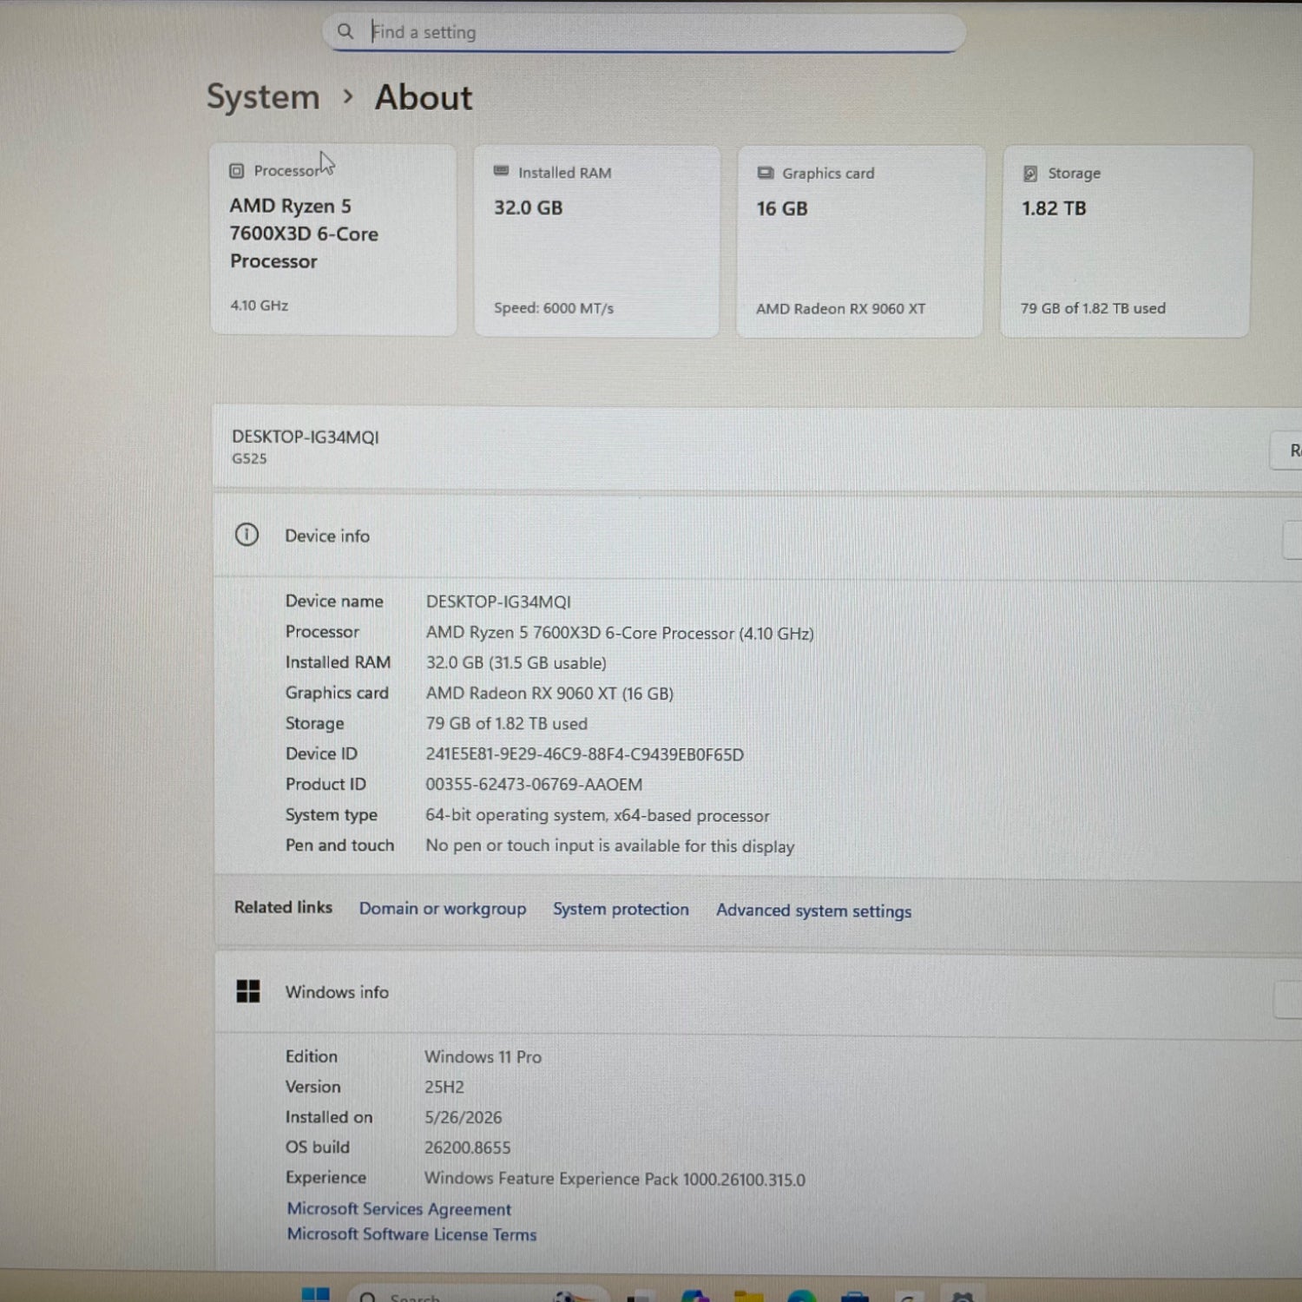This screenshot has height=1302, width=1302.
Task: Click the Windows logo icon beside Windows info
Action: 248,991
